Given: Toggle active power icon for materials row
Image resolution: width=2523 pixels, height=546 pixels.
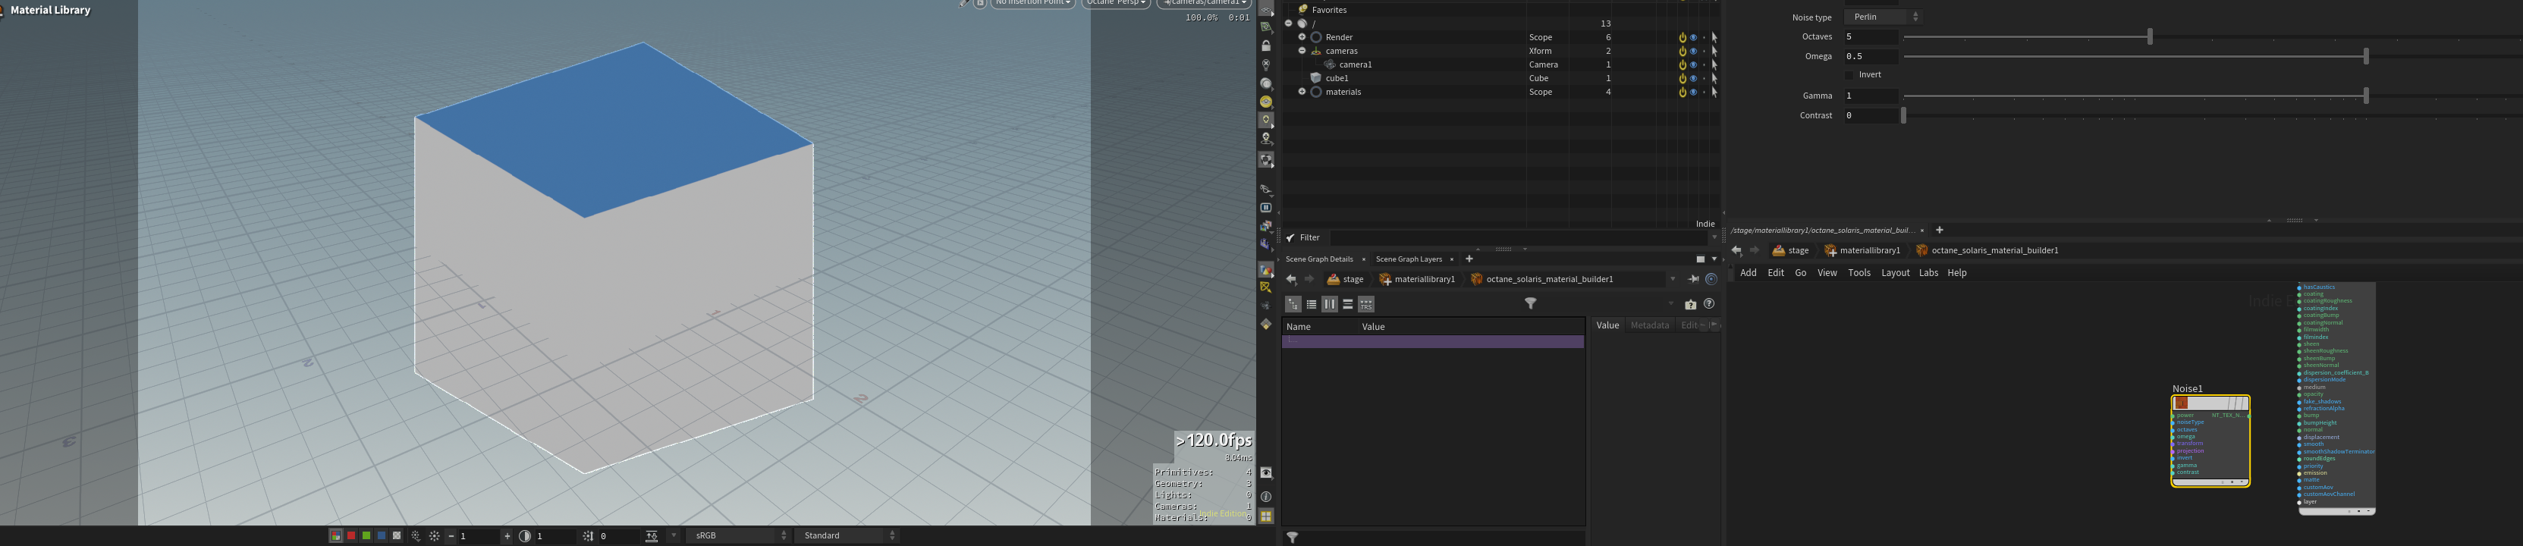Looking at the screenshot, I should 1683,92.
